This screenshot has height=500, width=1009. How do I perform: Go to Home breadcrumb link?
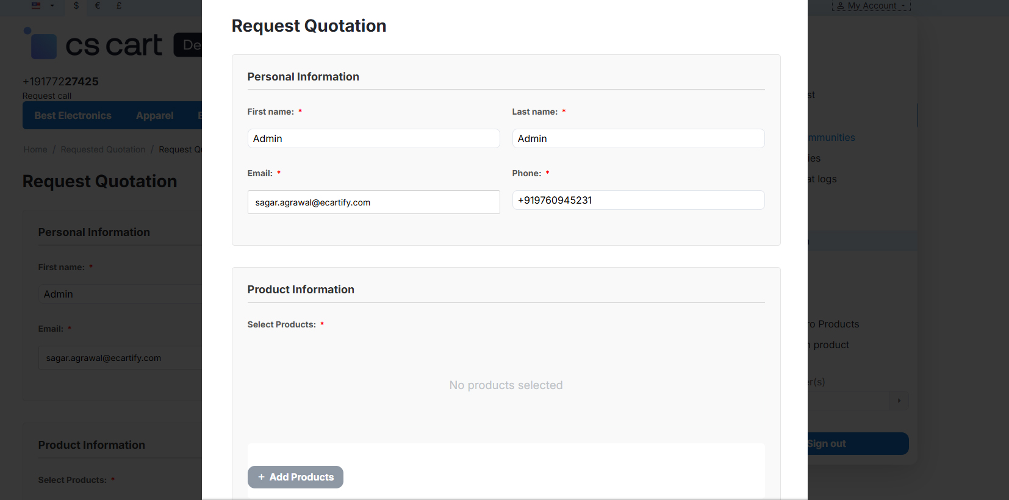pos(35,149)
